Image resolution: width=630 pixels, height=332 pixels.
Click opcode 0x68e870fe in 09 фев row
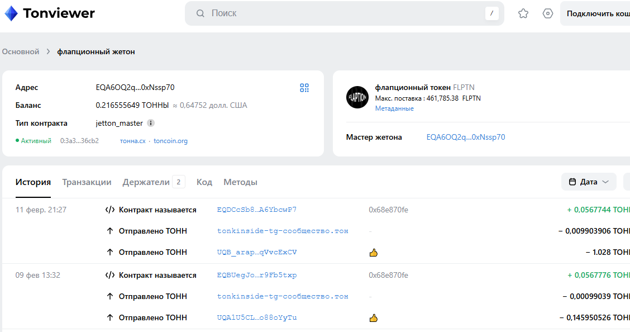tap(389, 276)
